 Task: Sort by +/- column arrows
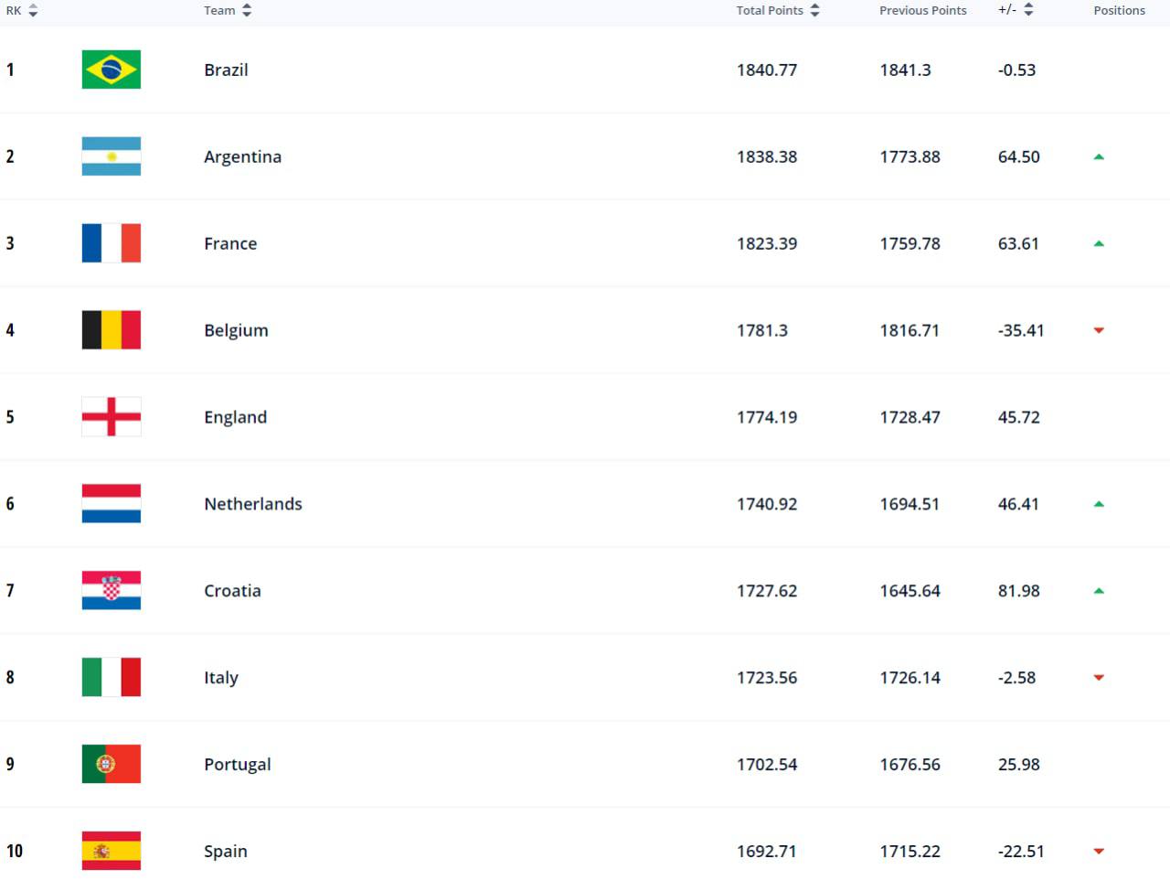tap(1028, 10)
